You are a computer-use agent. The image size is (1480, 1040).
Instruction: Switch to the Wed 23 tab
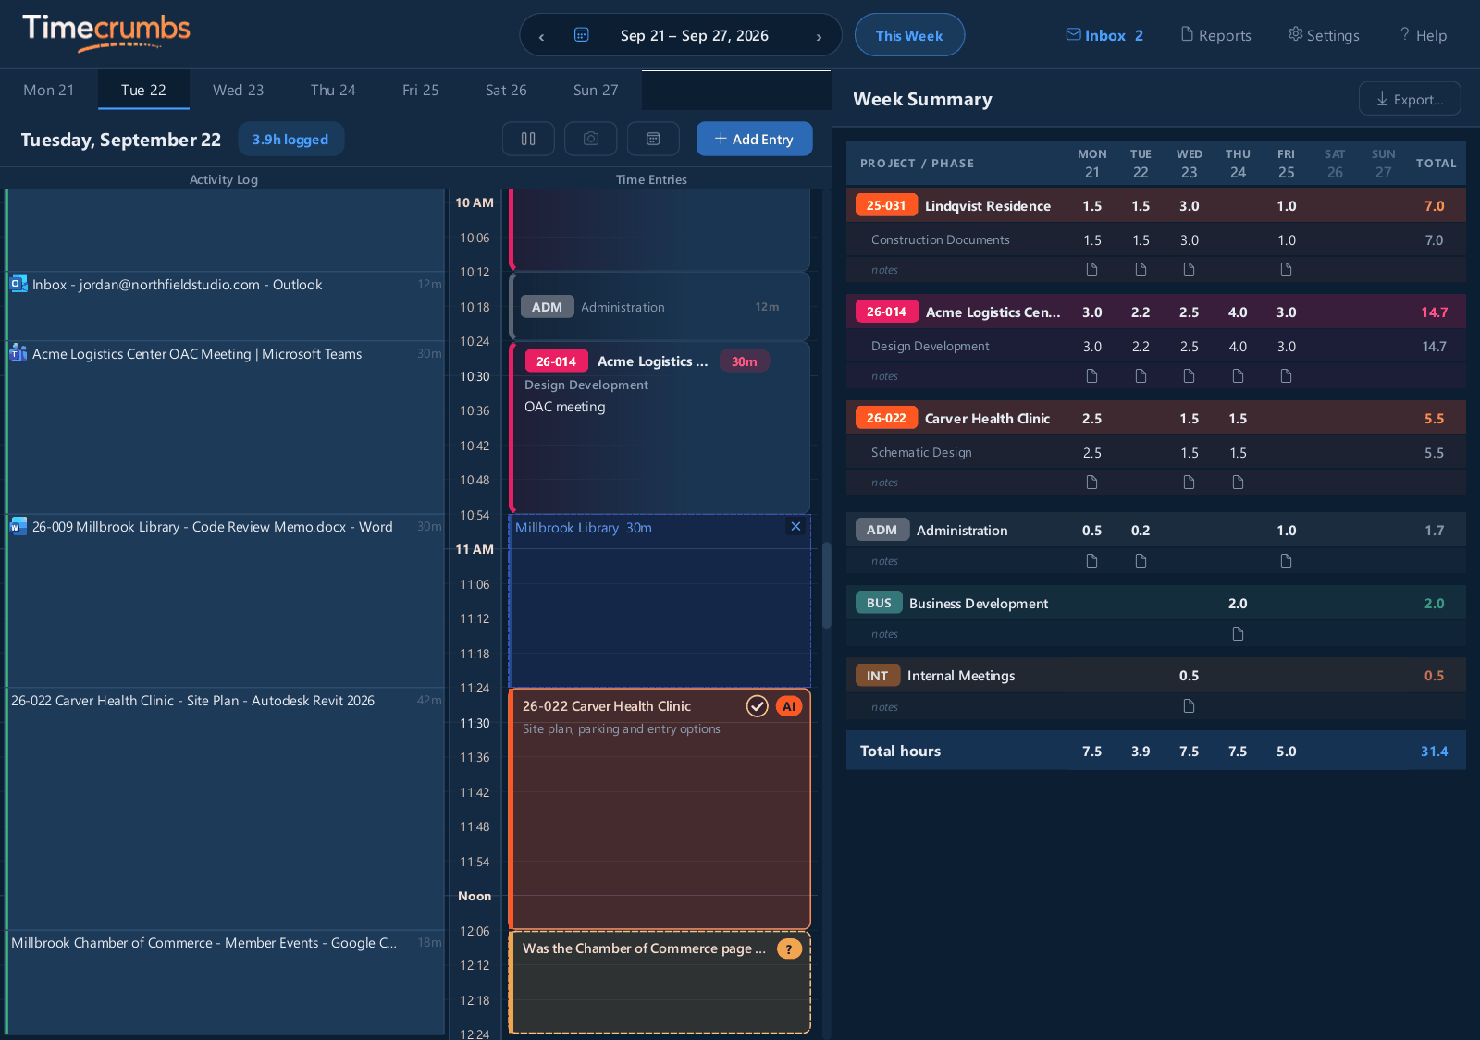[x=238, y=90]
